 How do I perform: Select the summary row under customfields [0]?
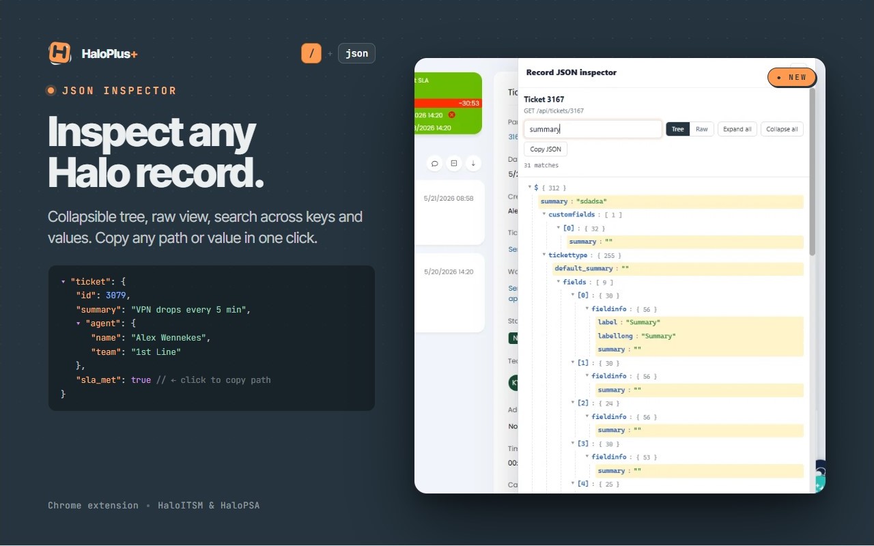(x=685, y=242)
